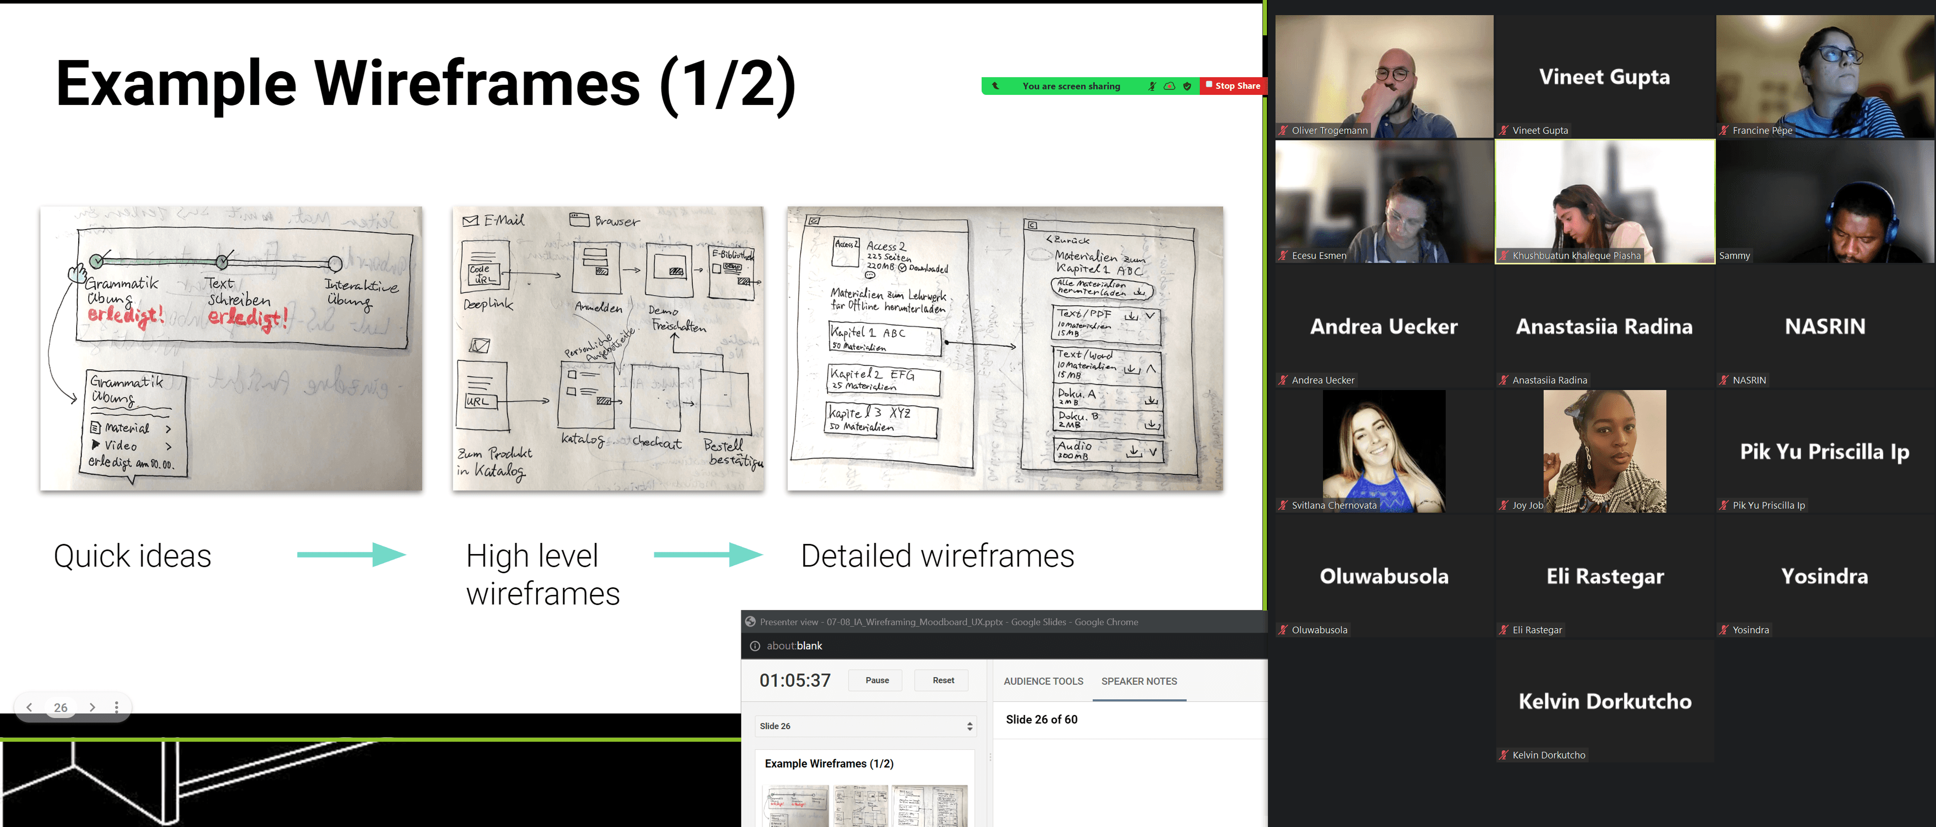Click the Stop Share button

pos(1233,86)
